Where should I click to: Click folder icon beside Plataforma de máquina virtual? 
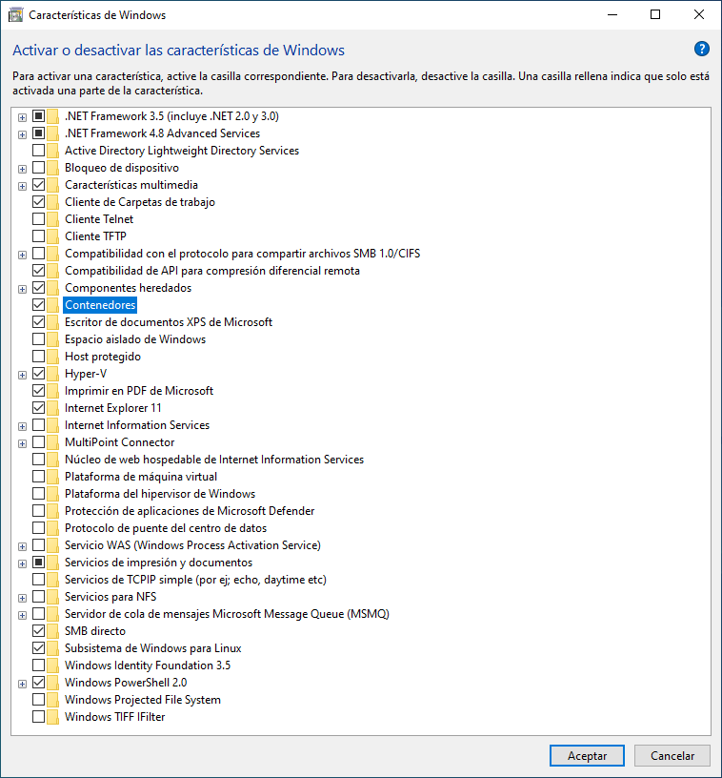(53, 477)
